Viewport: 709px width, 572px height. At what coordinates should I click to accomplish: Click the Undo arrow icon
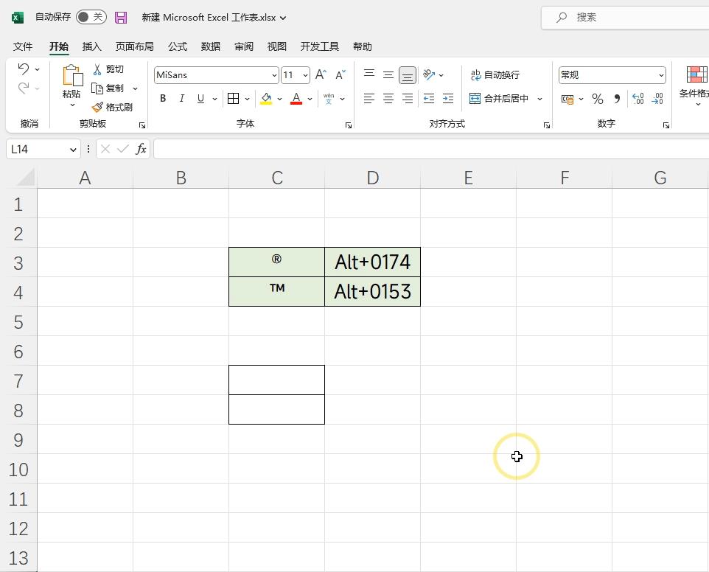pos(23,69)
